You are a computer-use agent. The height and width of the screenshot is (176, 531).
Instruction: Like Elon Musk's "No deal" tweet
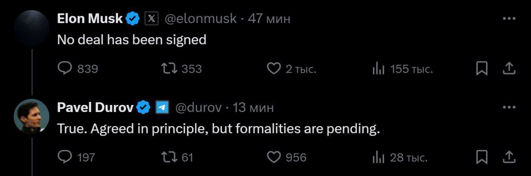click(273, 69)
